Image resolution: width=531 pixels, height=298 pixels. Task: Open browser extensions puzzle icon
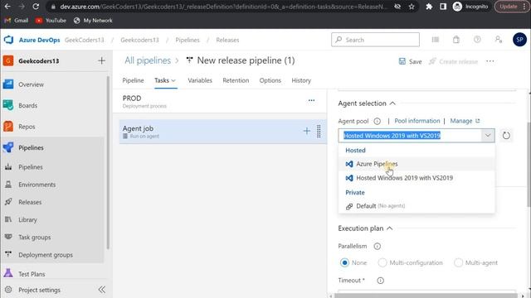tap(429, 7)
